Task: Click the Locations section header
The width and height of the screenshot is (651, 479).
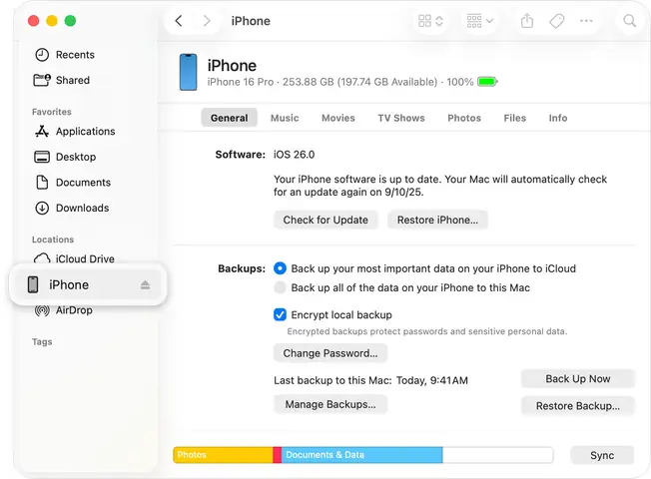Action: [53, 239]
